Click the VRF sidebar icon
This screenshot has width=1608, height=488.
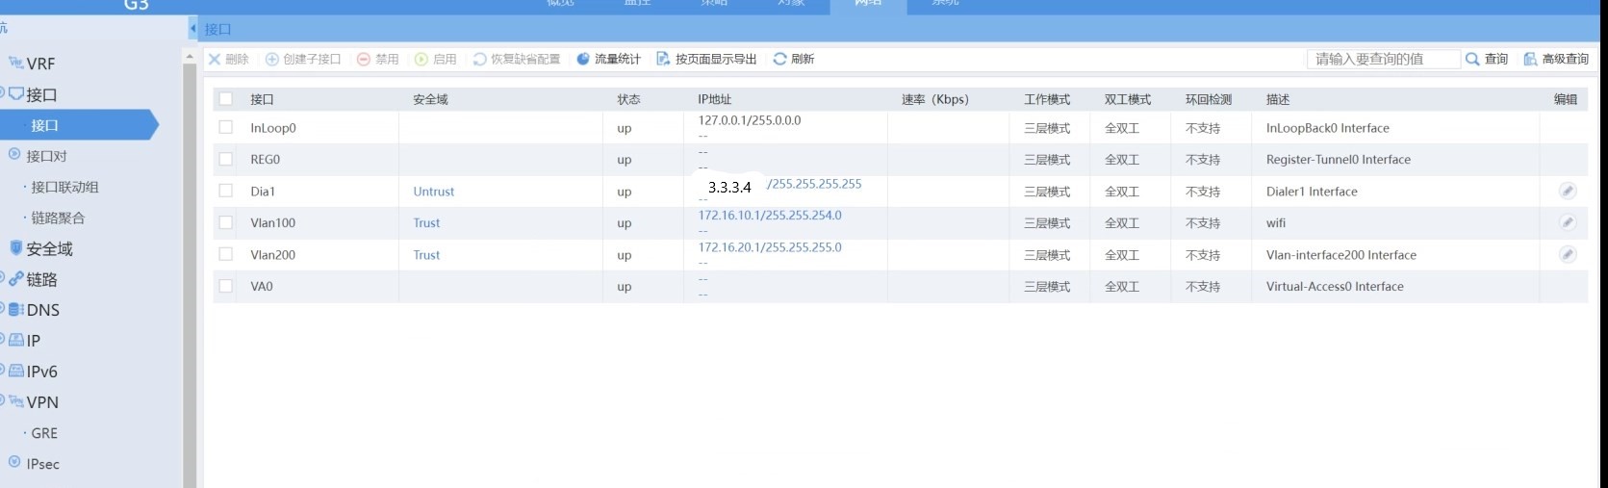(x=16, y=64)
